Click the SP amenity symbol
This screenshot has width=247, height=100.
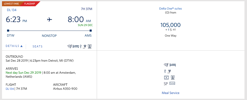coord(166,84)
